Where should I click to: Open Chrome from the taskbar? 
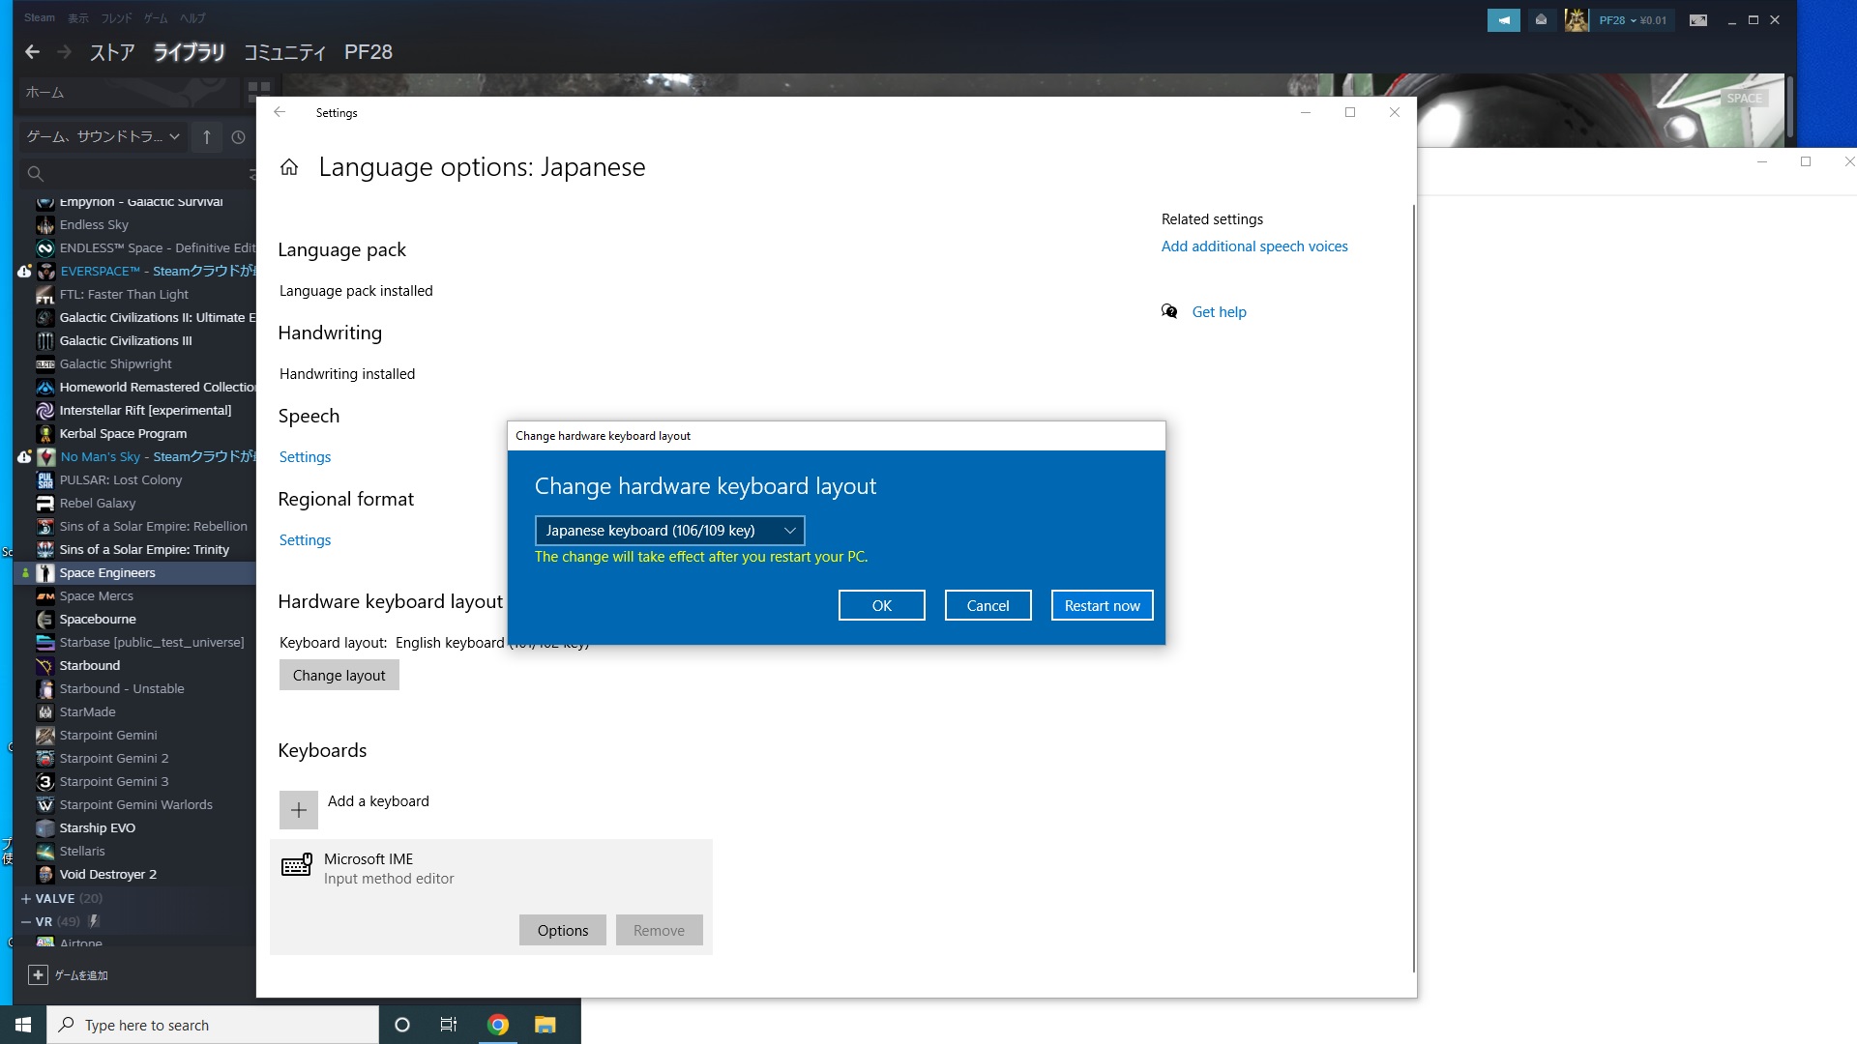(497, 1025)
